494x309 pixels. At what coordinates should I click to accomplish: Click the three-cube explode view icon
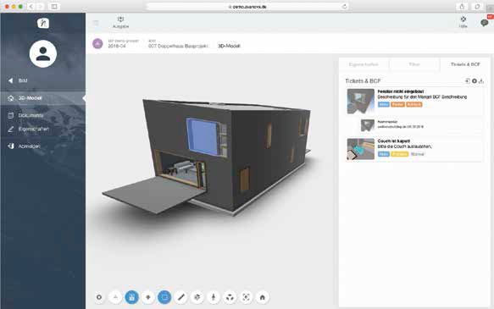tap(230, 297)
